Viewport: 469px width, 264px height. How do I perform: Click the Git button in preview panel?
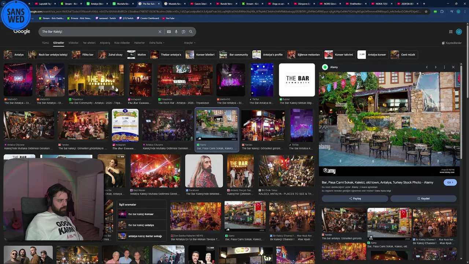click(x=450, y=182)
